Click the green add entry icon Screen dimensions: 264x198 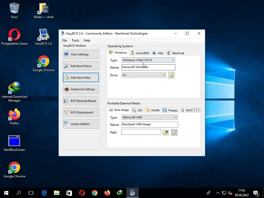point(171,75)
